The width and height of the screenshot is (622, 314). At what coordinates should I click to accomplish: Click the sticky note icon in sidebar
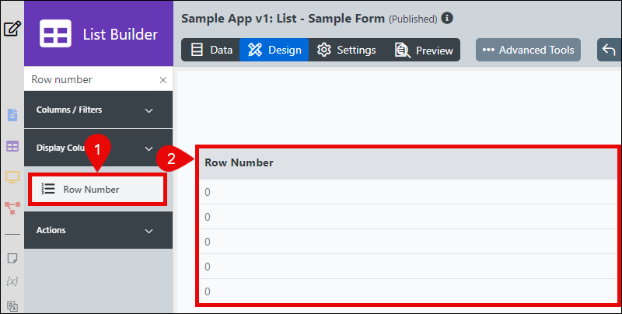pyautogui.click(x=12, y=259)
